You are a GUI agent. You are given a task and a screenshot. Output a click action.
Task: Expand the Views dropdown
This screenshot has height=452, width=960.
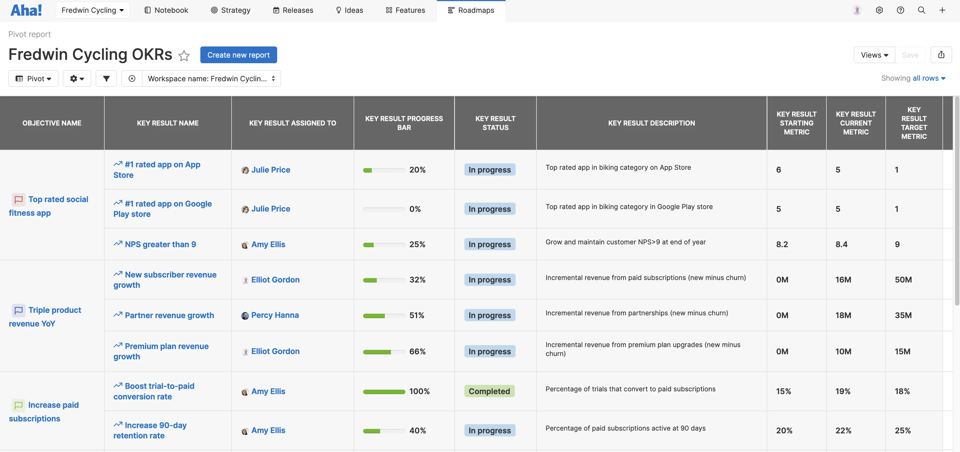[x=874, y=55]
